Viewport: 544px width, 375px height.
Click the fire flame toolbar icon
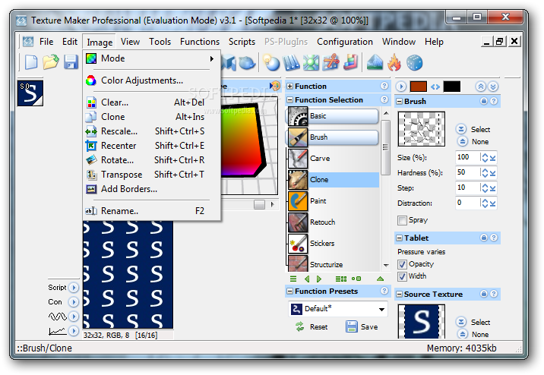pos(394,63)
